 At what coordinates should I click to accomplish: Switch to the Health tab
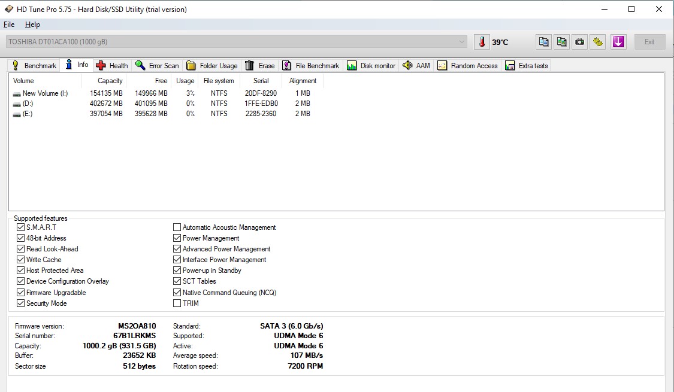click(112, 66)
